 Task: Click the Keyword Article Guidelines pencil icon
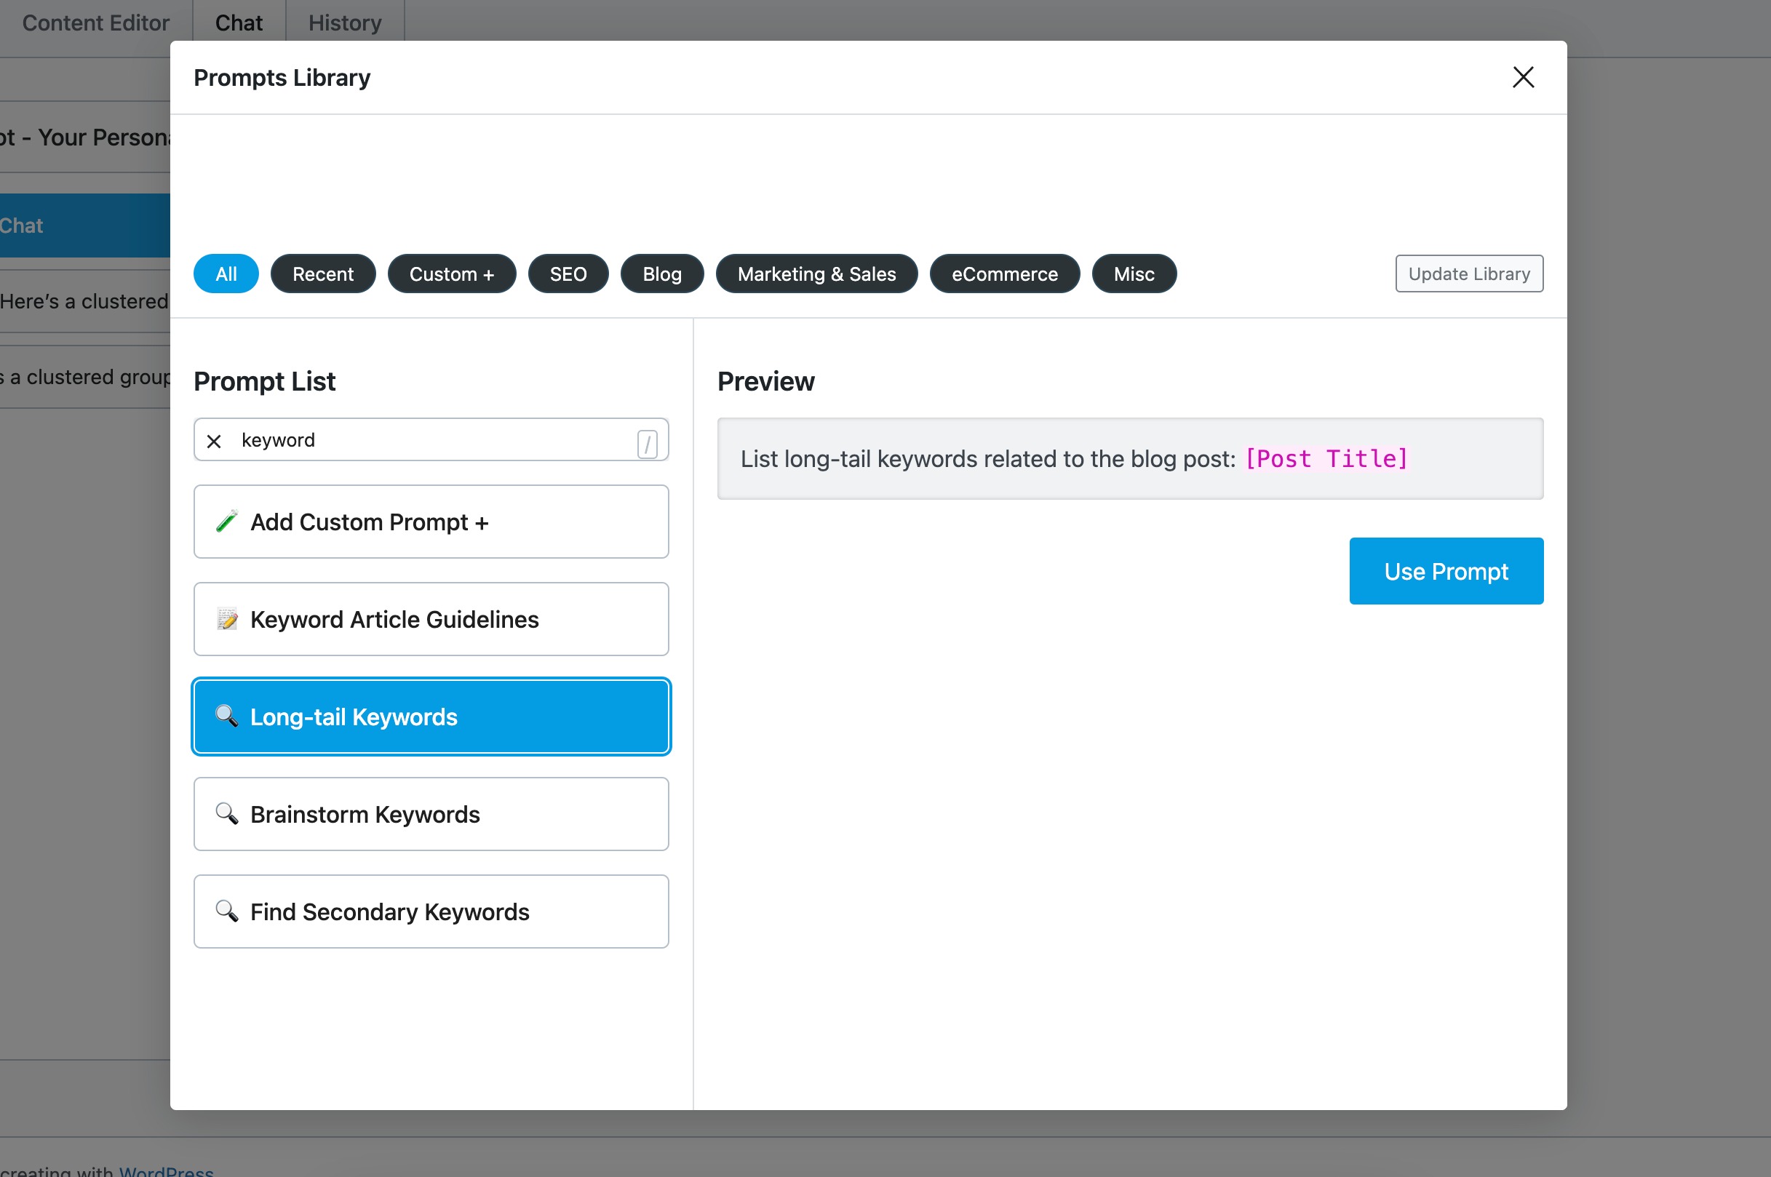click(x=226, y=618)
